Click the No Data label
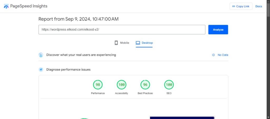This screenshot has height=119, width=270. [x=223, y=55]
